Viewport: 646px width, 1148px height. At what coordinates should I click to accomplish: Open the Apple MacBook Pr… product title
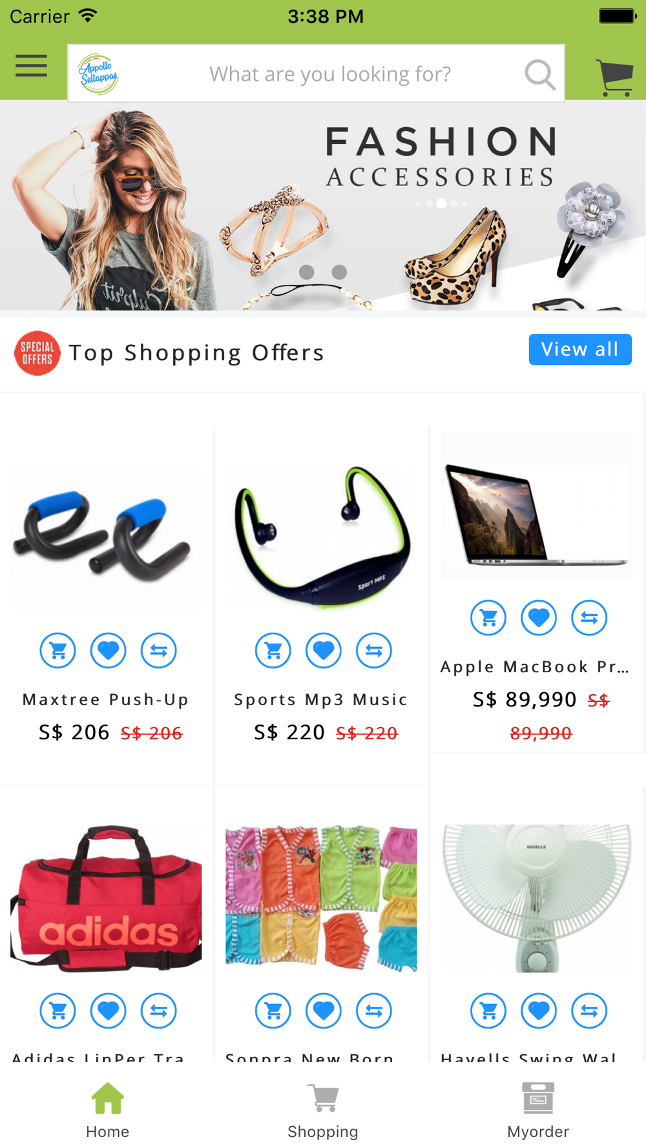(x=535, y=667)
